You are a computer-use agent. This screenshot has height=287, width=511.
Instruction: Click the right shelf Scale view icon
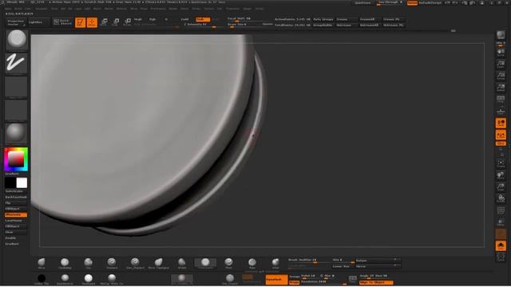pos(501,187)
